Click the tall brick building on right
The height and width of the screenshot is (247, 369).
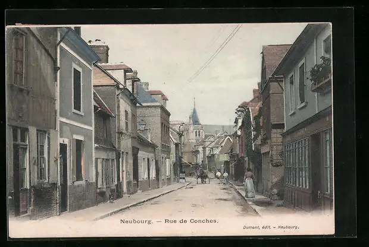click(273, 119)
